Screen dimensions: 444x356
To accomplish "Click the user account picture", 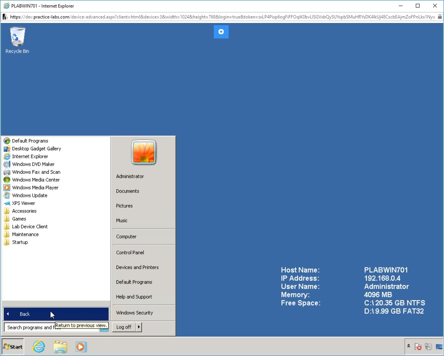I will click(x=144, y=152).
